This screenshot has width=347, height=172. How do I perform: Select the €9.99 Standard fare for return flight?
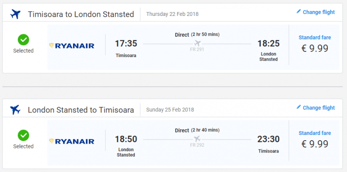click(314, 144)
